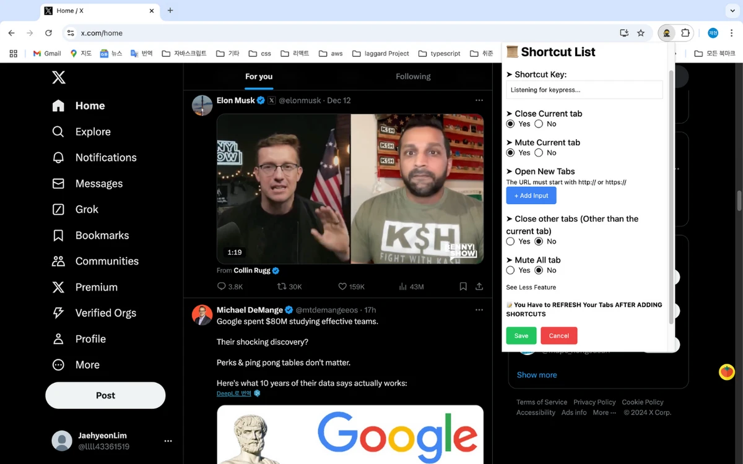Open the Gmail bookmark
Screen dimensions: 743x464
coord(46,54)
